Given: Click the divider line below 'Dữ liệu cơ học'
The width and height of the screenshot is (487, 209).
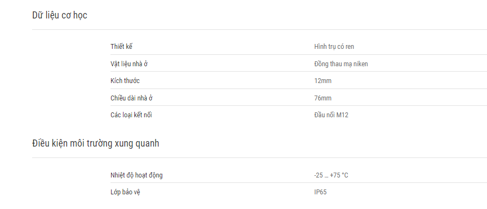Looking at the screenshot, I should 260,30.
